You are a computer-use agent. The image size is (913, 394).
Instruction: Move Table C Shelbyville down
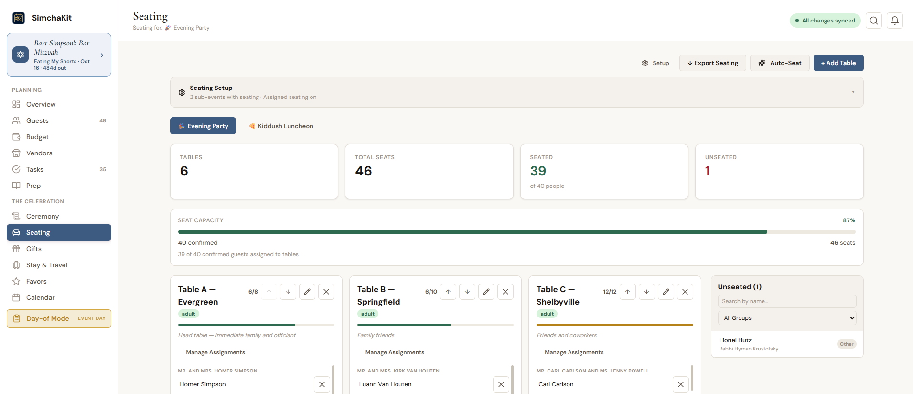point(646,292)
